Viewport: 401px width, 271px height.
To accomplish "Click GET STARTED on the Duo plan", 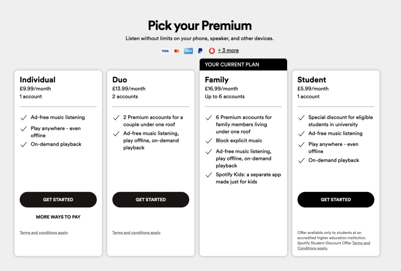I will point(150,200).
